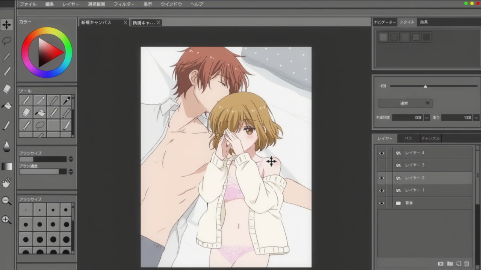Open the フィルター menu

click(x=124, y=4)
